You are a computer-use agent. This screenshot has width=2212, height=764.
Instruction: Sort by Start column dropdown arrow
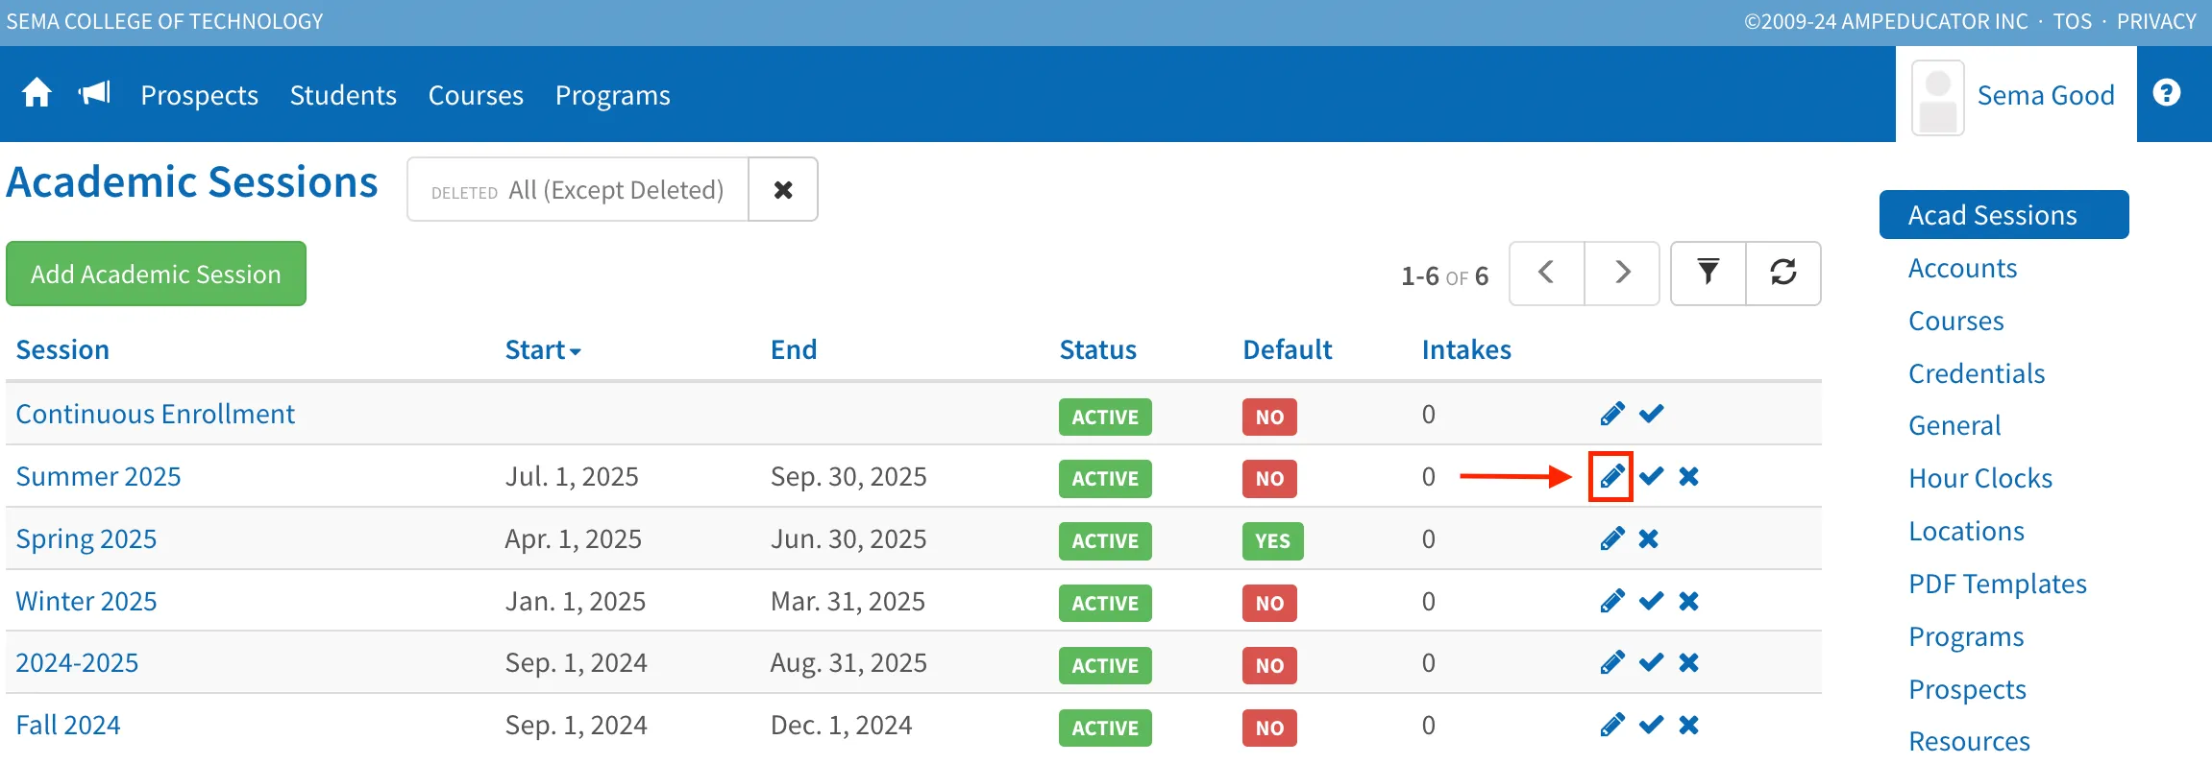click(576, 352)
